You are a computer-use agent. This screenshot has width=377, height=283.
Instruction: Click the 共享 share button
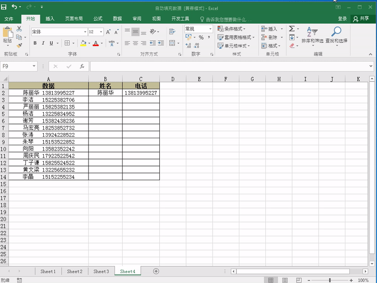click(361, 19)
